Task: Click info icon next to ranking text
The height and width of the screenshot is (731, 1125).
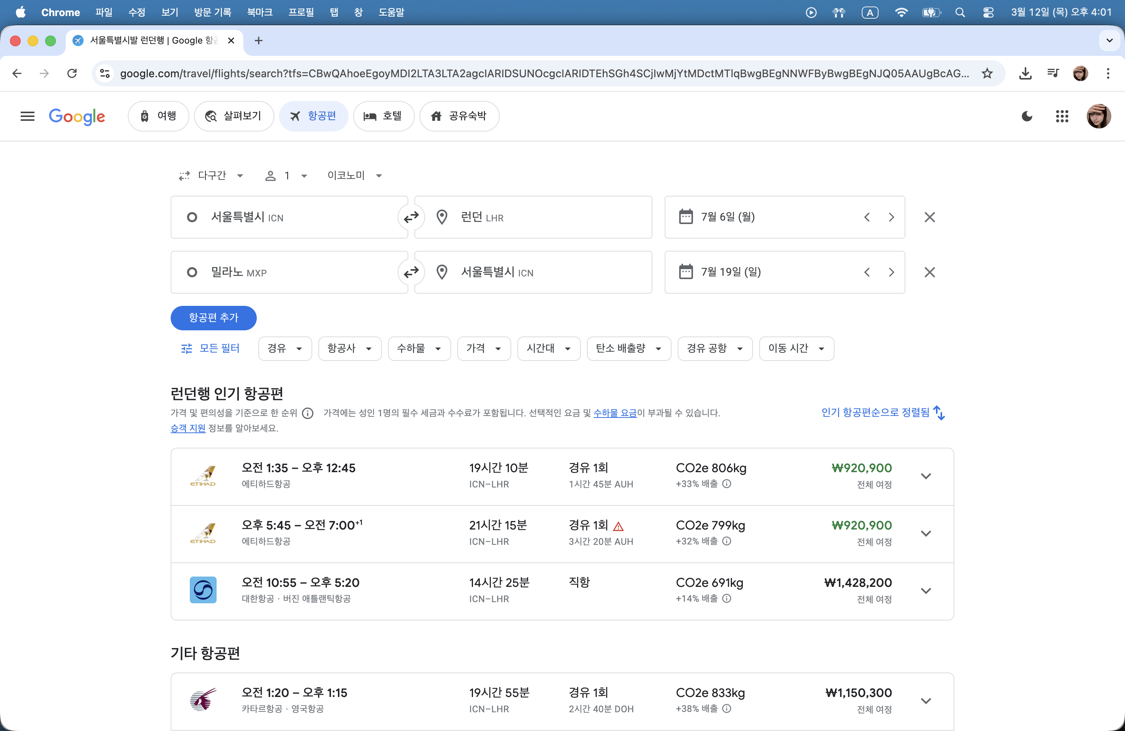Action: [x=308, y=414]
